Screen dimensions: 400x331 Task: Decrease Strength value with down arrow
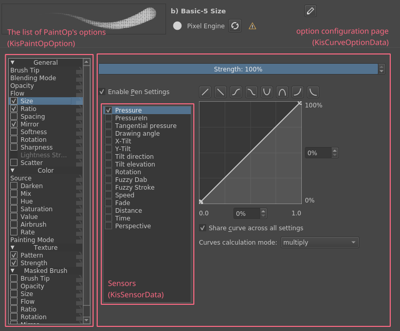point(381,71)
